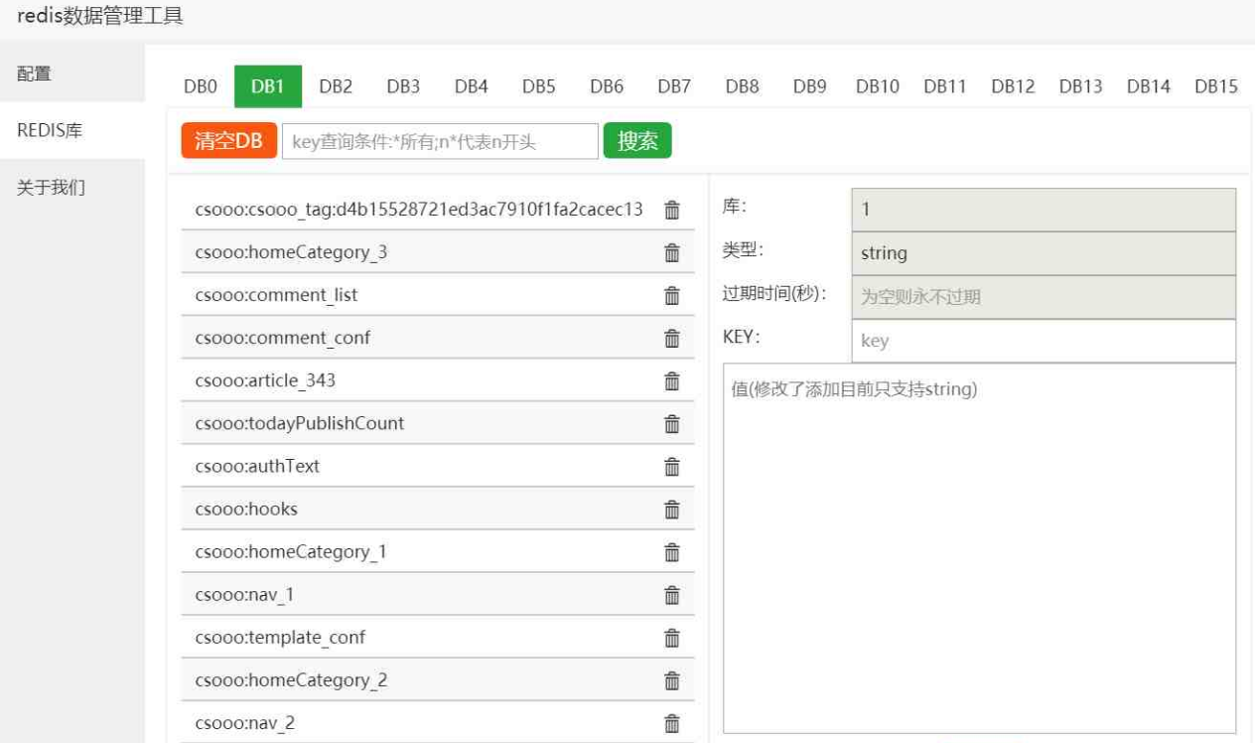Open the 配置 sidebar menu
This screenshot has height=743, width=1255.
point(35,74)
